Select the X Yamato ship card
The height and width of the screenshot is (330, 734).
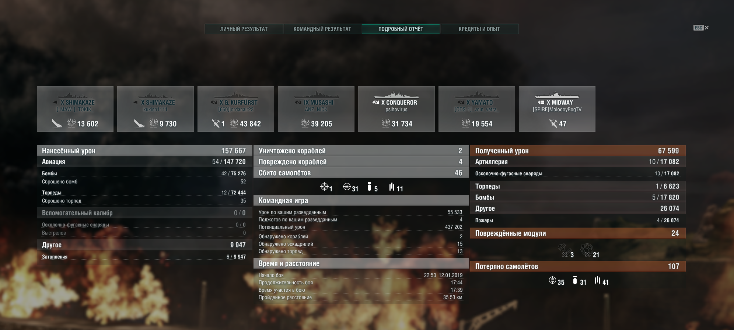[477, 109]
